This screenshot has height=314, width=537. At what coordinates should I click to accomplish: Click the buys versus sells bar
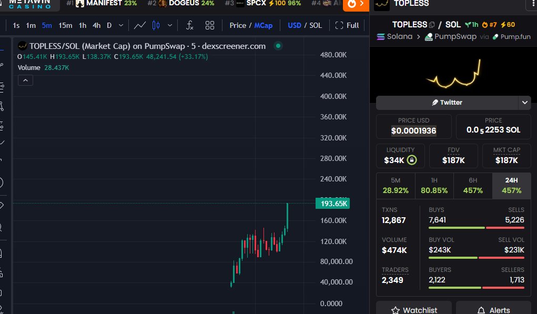click(x=477, y=228)
